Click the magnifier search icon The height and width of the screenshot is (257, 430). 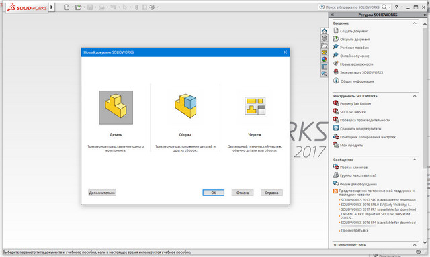pos(384,7)
